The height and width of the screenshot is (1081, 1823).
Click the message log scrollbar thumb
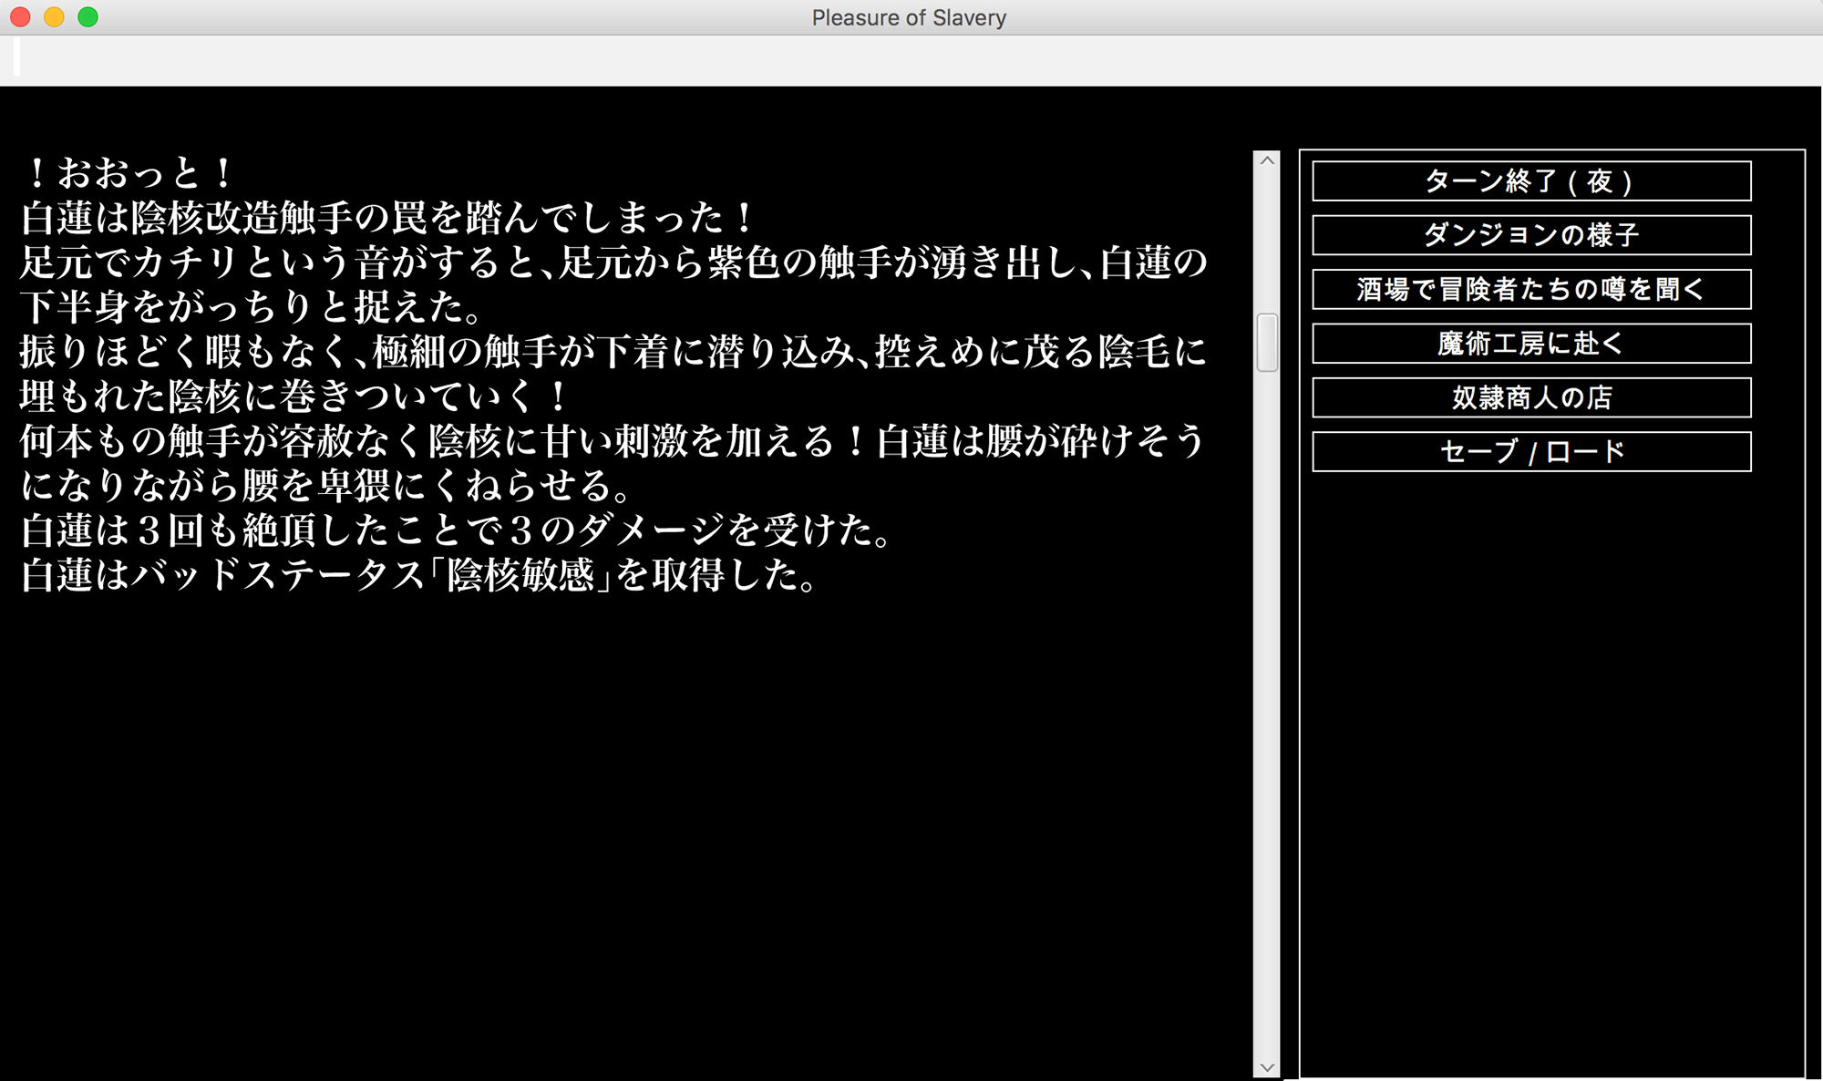(x=1266, y=342)
